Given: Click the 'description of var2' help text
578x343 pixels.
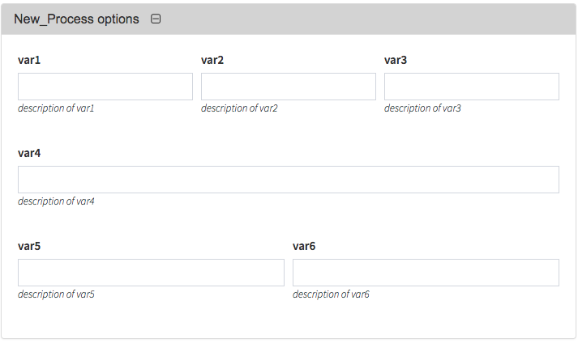Looking at the screenshot, I should click(x=239, y=108).
